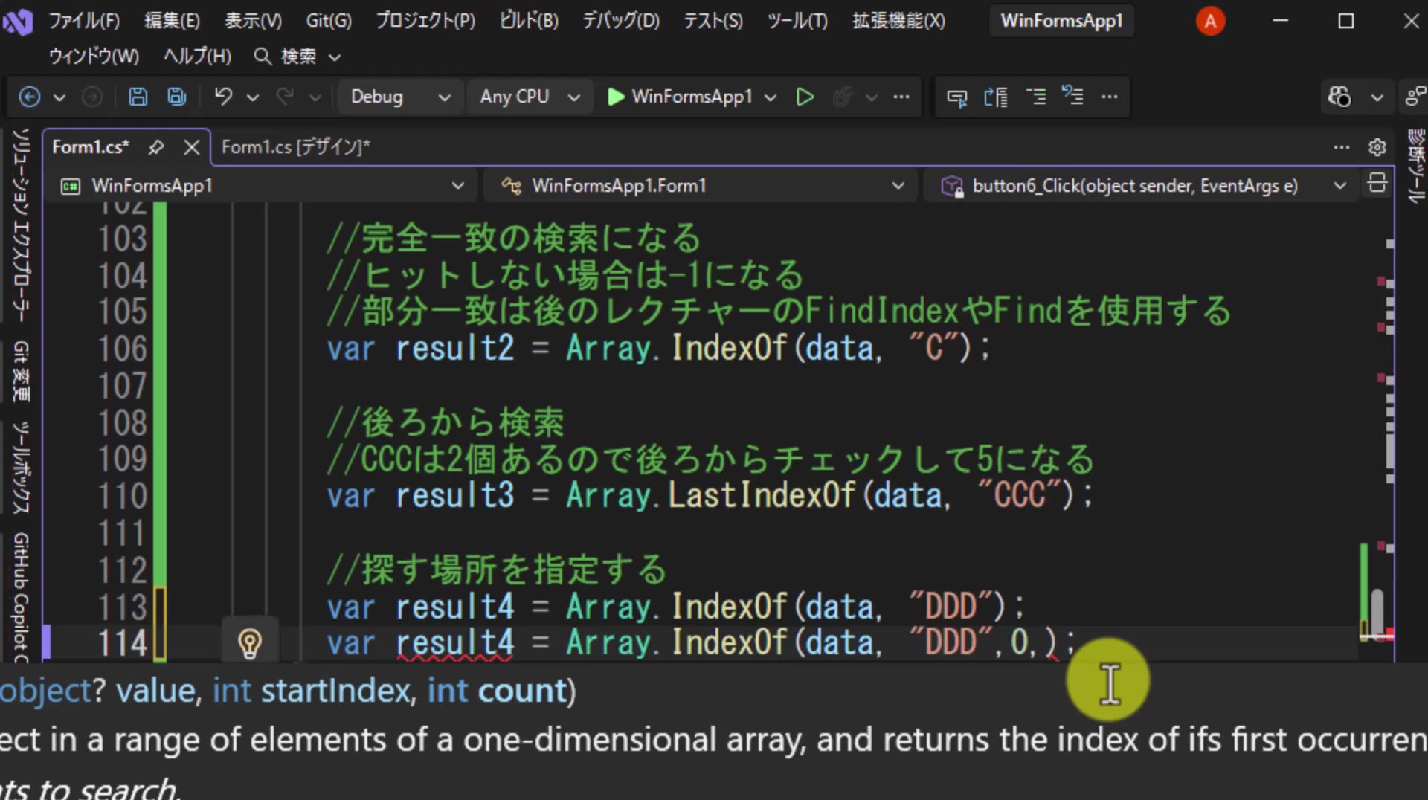The height and width of the screenshot is (800, 1428).
Task: Open the 拡張機能(X) menu
Action: click(898, 21)
